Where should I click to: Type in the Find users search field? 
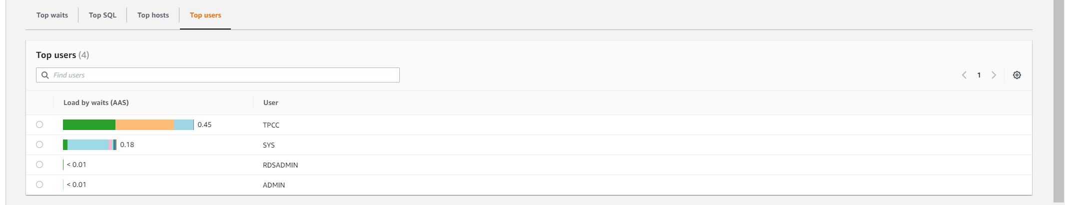point(225,75)
